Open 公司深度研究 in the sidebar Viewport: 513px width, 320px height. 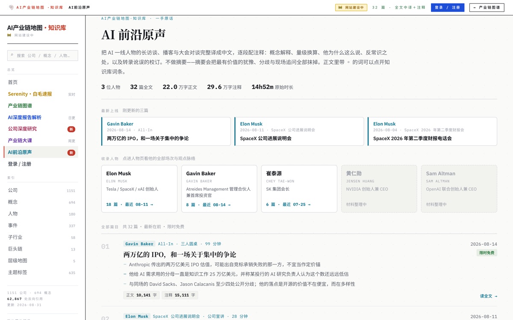tap(41, 129)
